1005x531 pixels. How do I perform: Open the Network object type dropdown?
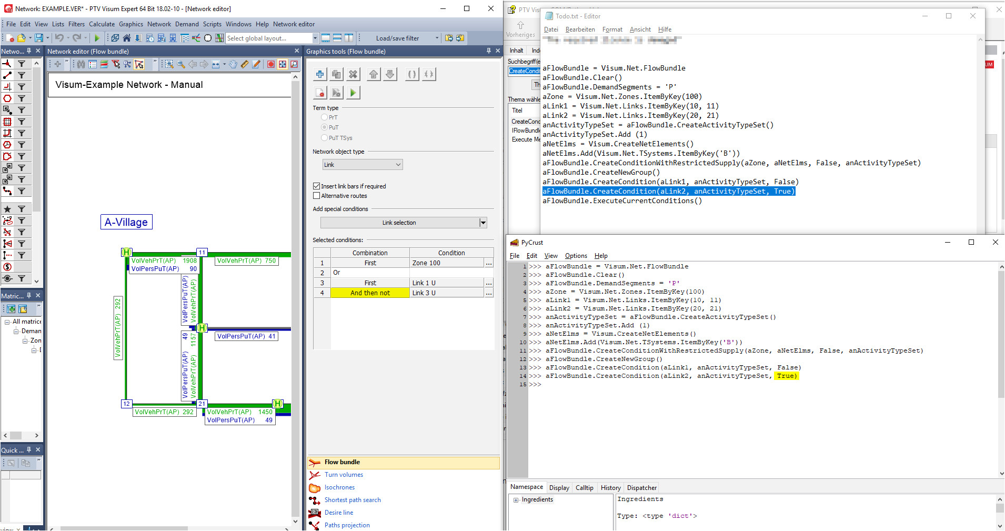(363, 165)
